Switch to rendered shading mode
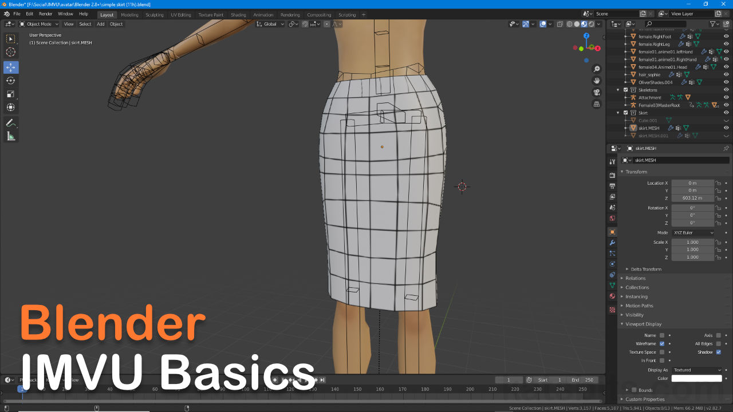Image resolution: width=733 pixels, height=412 pixels. point(590,24)
